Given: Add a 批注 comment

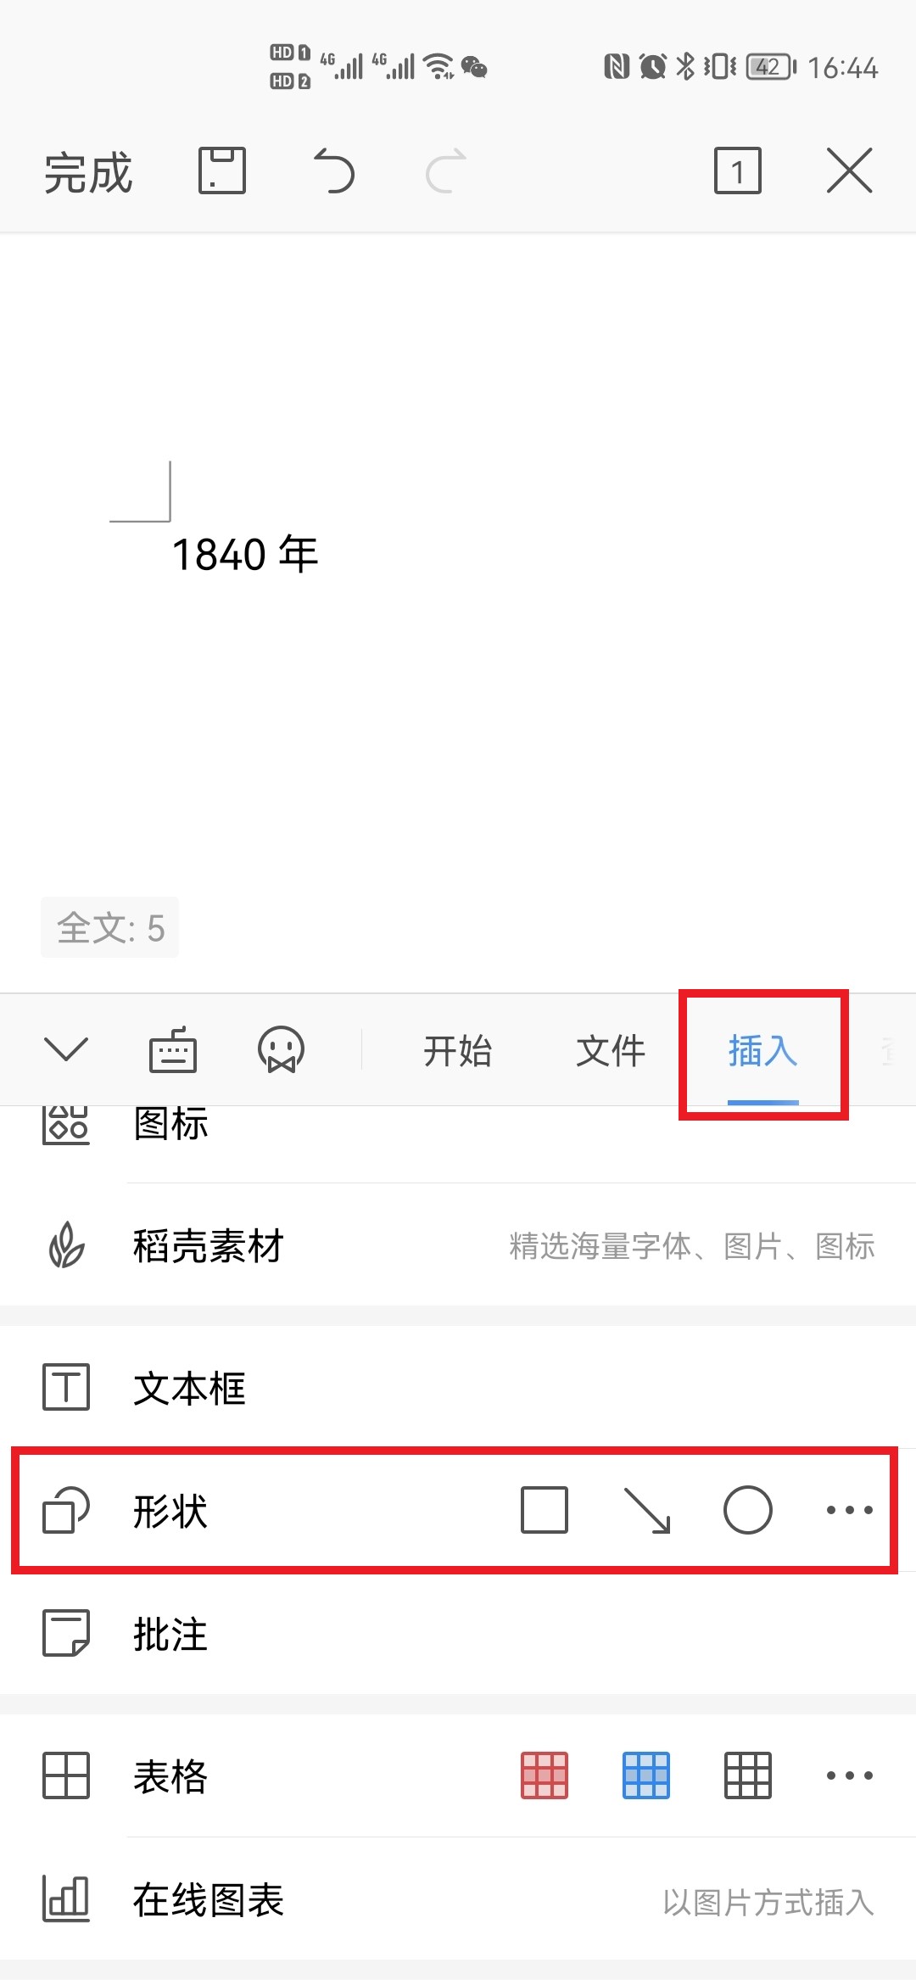Looking at the screenshot, I should coord(458,1634).
